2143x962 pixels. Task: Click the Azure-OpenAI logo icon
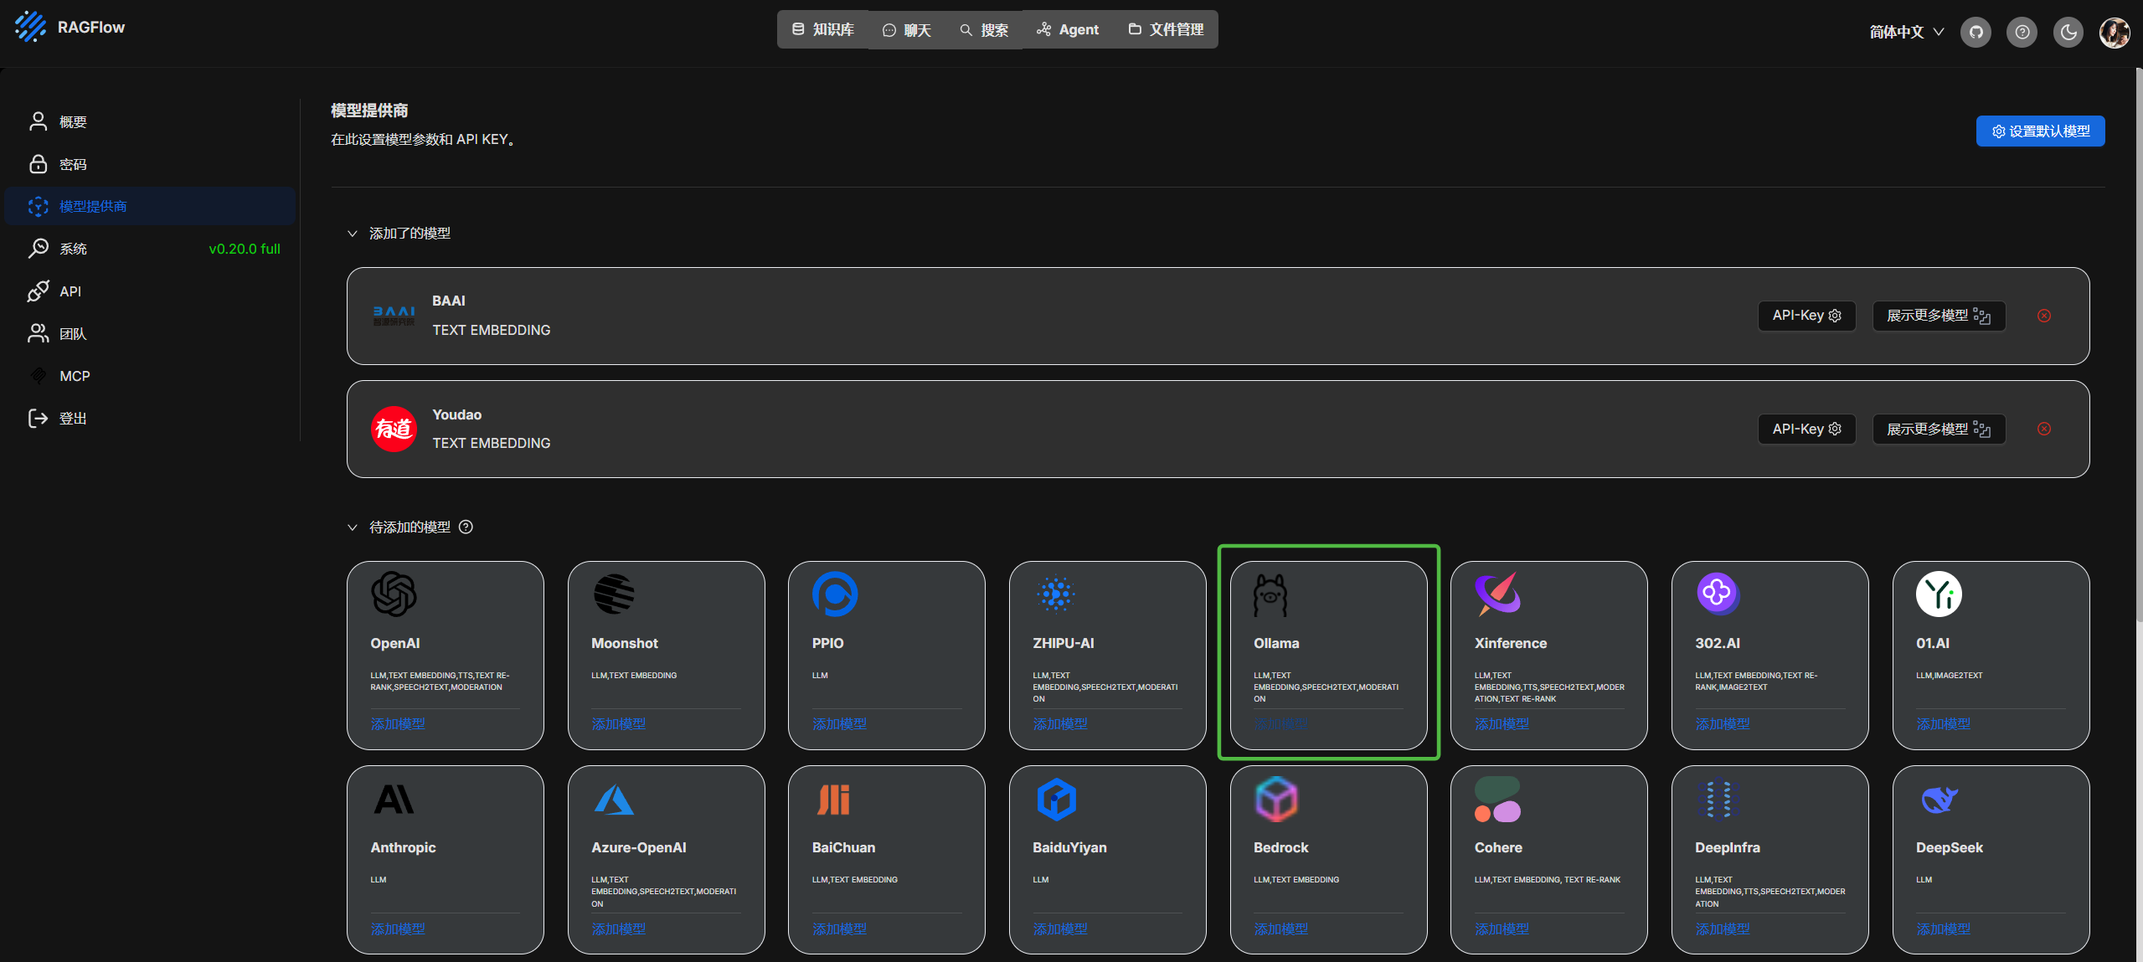[x=614, y=800]
